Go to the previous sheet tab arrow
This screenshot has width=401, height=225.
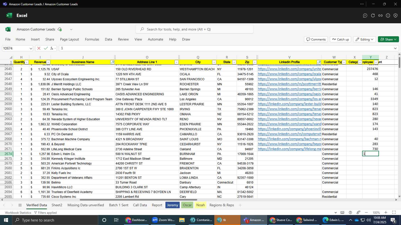(4, 205)
